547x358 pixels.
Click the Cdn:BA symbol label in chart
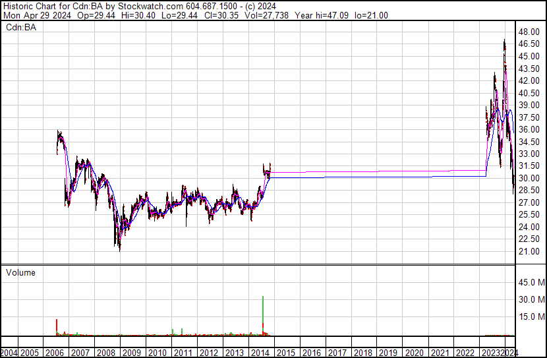(22, 27)
